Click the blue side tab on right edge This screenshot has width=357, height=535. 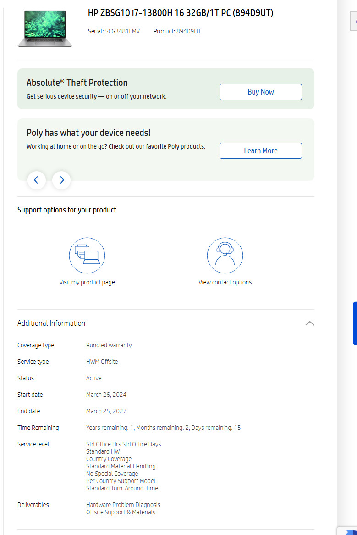coord(355,323)
